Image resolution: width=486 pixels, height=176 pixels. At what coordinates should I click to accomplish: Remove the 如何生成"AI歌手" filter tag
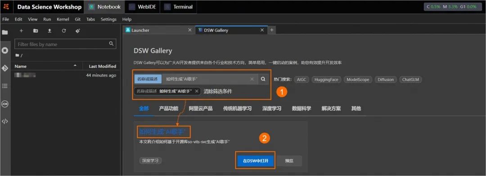[x=197, y=91]
